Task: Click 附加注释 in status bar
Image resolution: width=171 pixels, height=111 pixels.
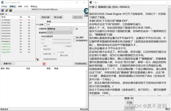Action: (x=84, y=109)
